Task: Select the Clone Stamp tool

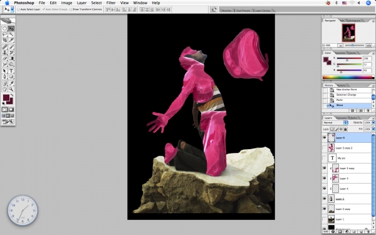Action: coord(4,53)
